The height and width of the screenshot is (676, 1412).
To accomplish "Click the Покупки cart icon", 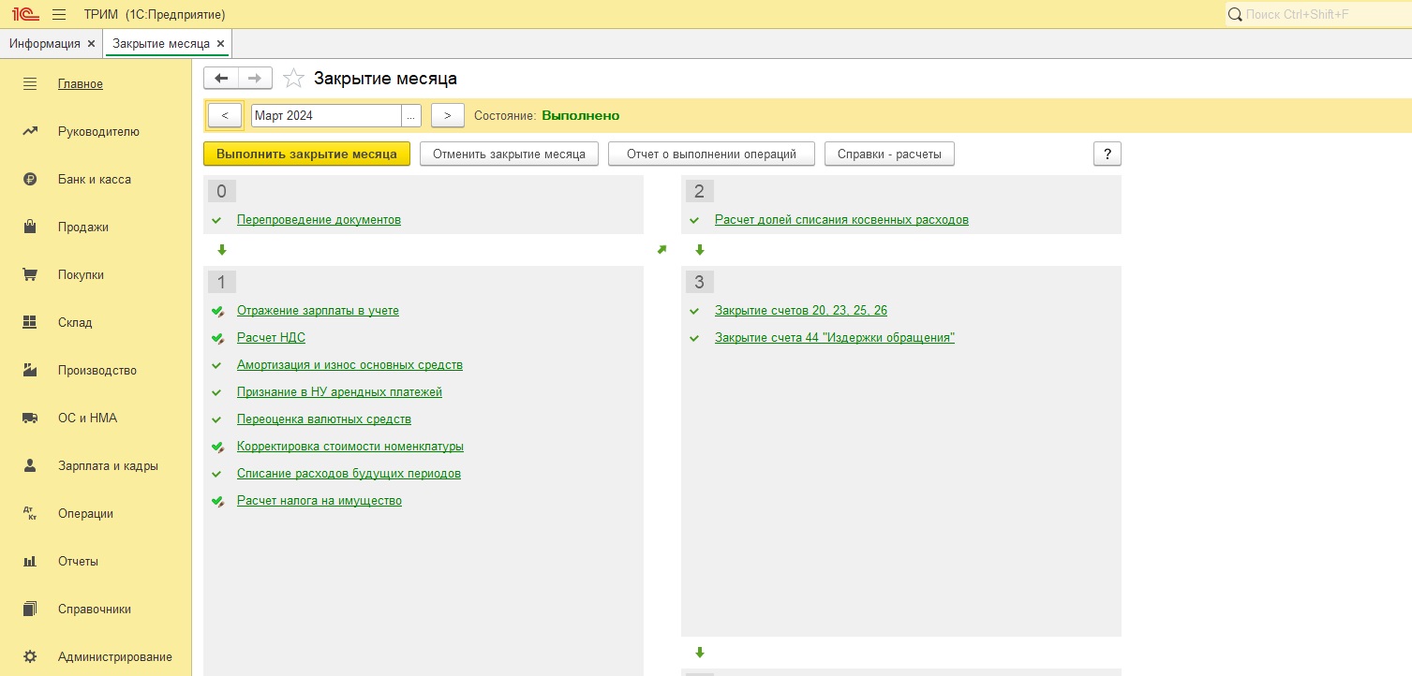I will pyautogui.click(x=30, y=275).
